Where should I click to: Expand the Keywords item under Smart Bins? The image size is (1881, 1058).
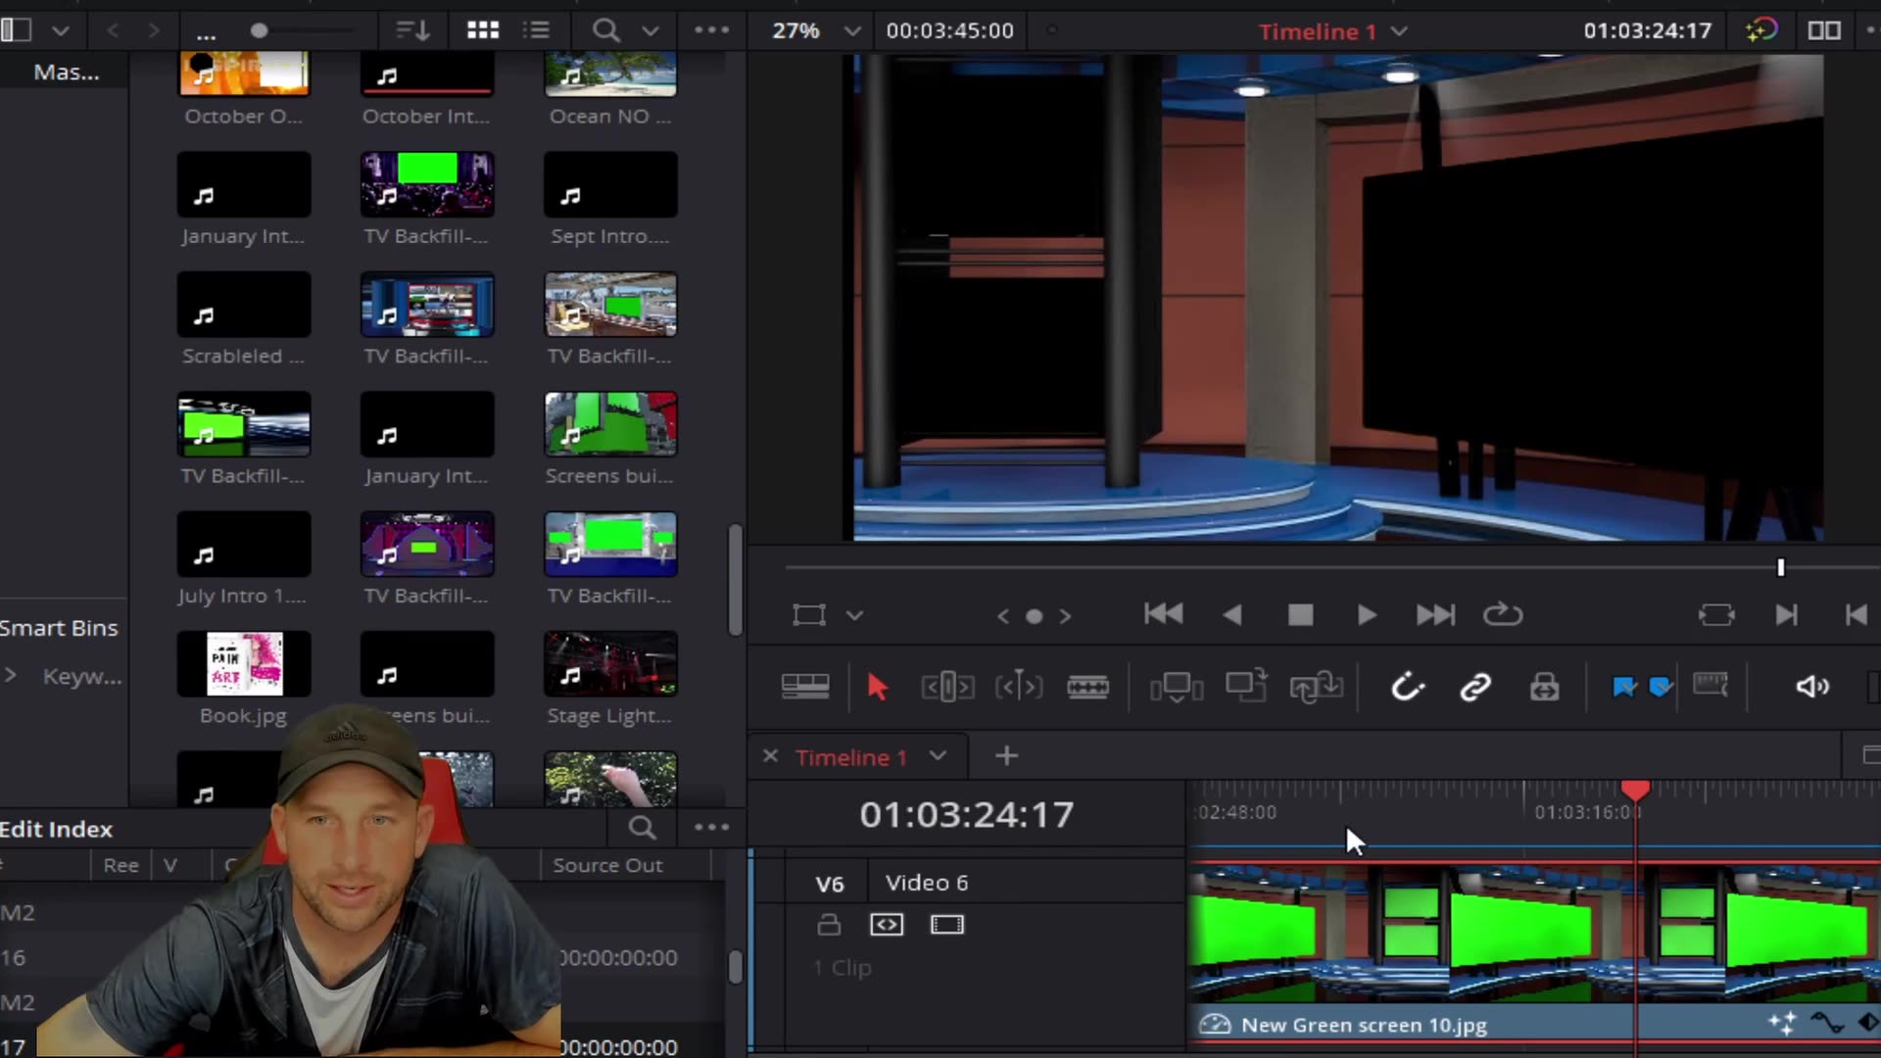[12, 676]
